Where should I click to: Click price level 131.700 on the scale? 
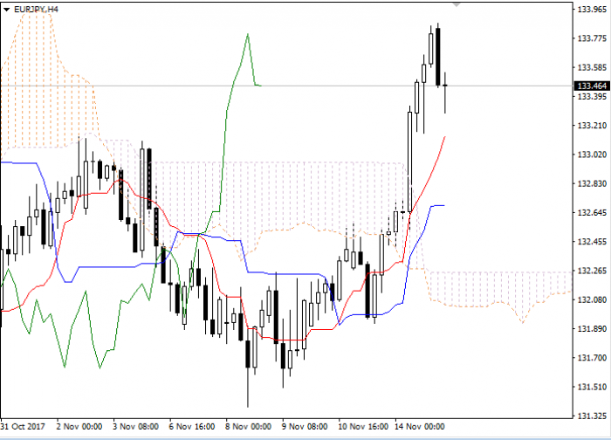coord(592,358)
